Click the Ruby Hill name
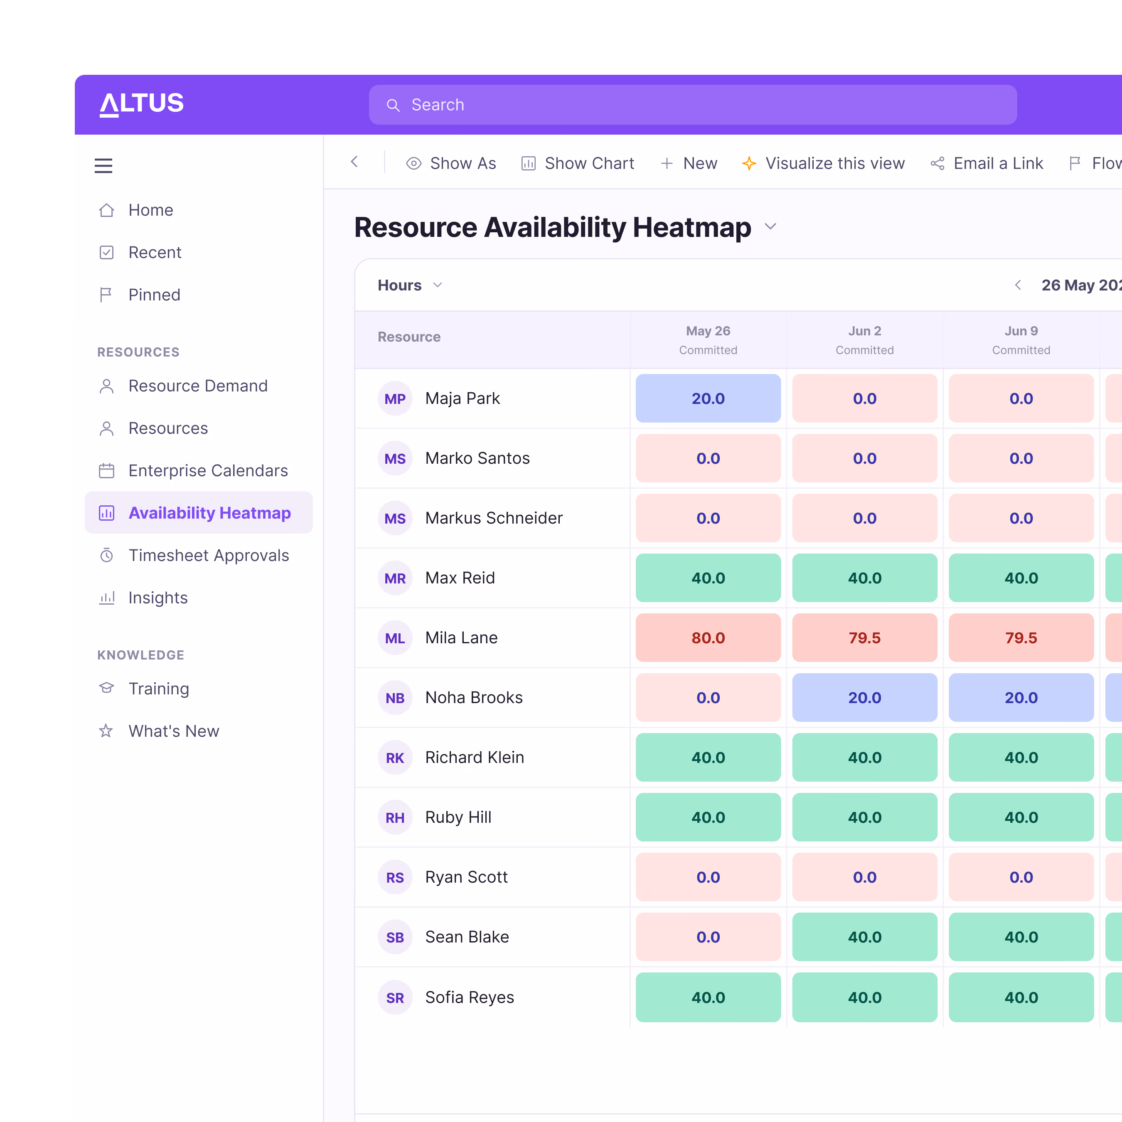The image size is (1122, 1122). [458, 817]
